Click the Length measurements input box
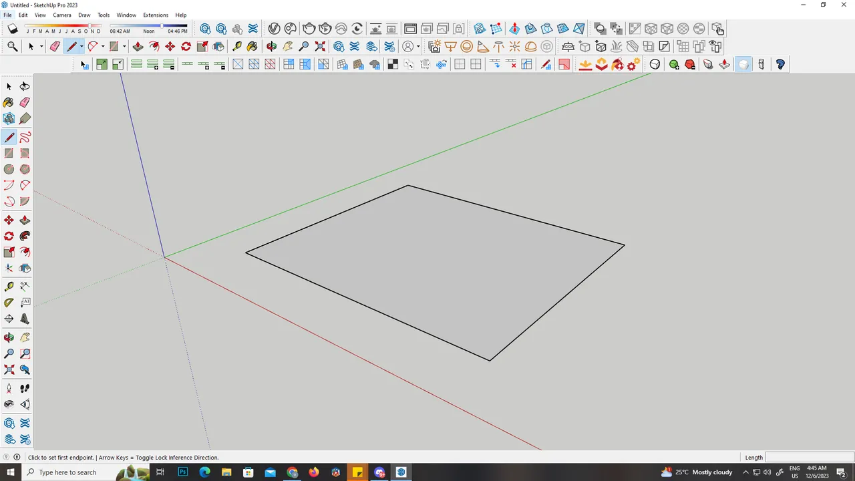 click(x=810, y=458)
